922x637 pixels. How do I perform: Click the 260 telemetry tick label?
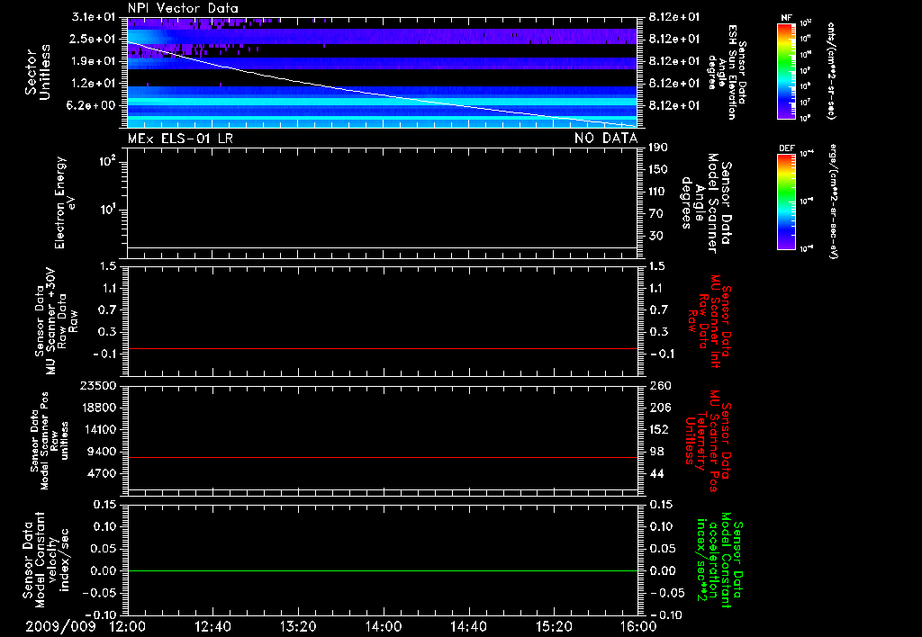(x=660, y=386)
